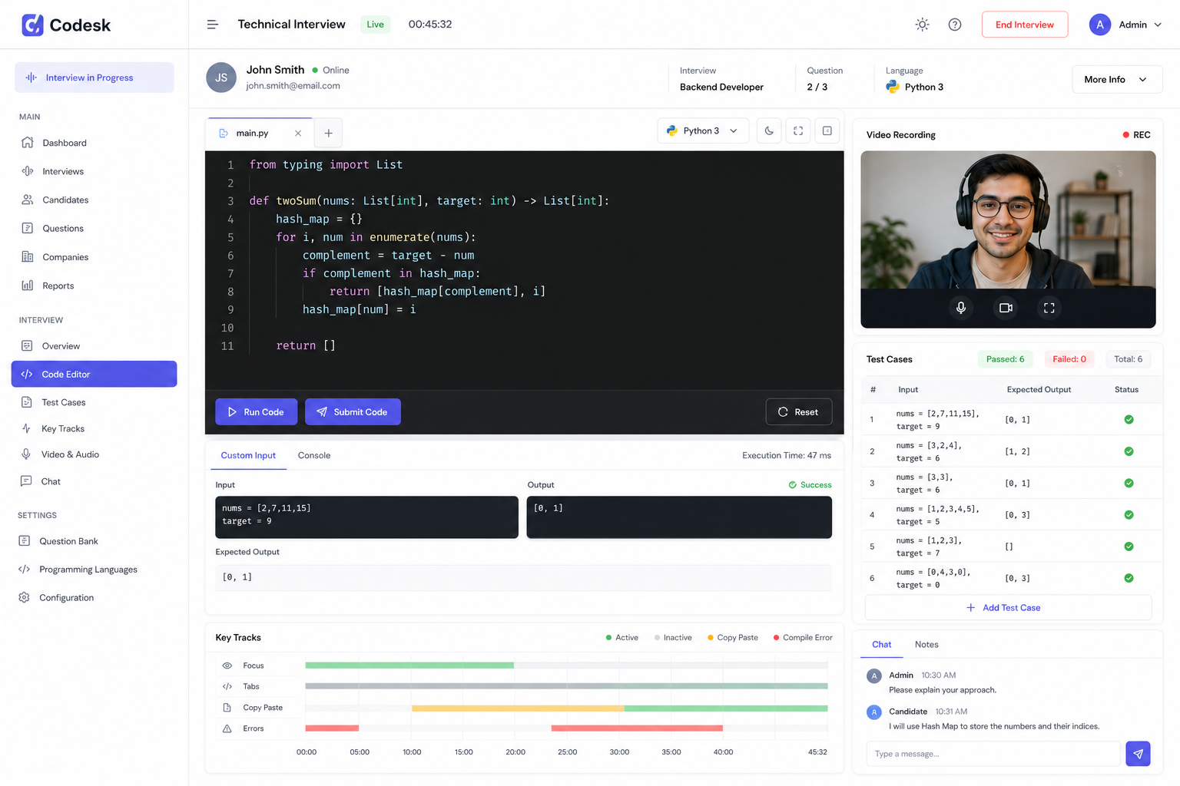The image size is (1180, 786).
Task: Open the help question mark icon
Action: (x=955, y=25)
